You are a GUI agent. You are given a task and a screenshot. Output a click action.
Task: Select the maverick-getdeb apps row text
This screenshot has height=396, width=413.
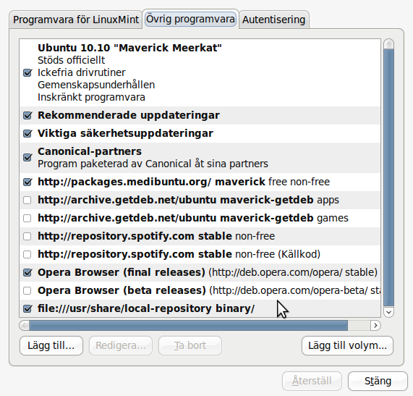tap(188, 200)
